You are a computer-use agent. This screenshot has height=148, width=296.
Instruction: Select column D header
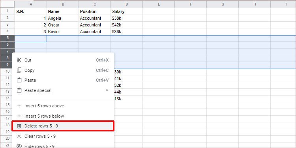[127, 4]
